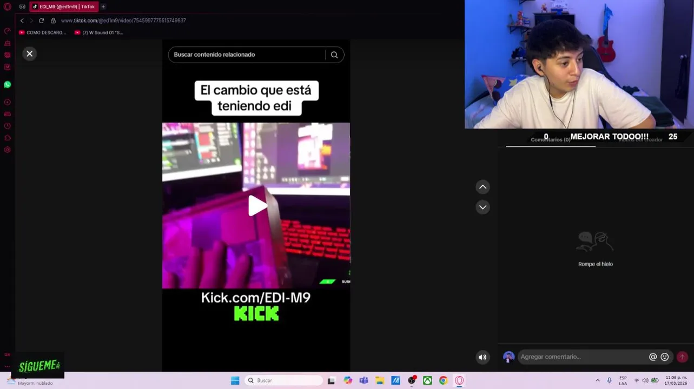Open the clock showing 11:06 p. m.

(676, 380)
